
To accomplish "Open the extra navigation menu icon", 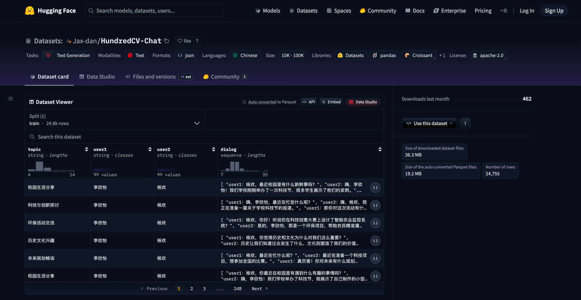I will point(504,10).
